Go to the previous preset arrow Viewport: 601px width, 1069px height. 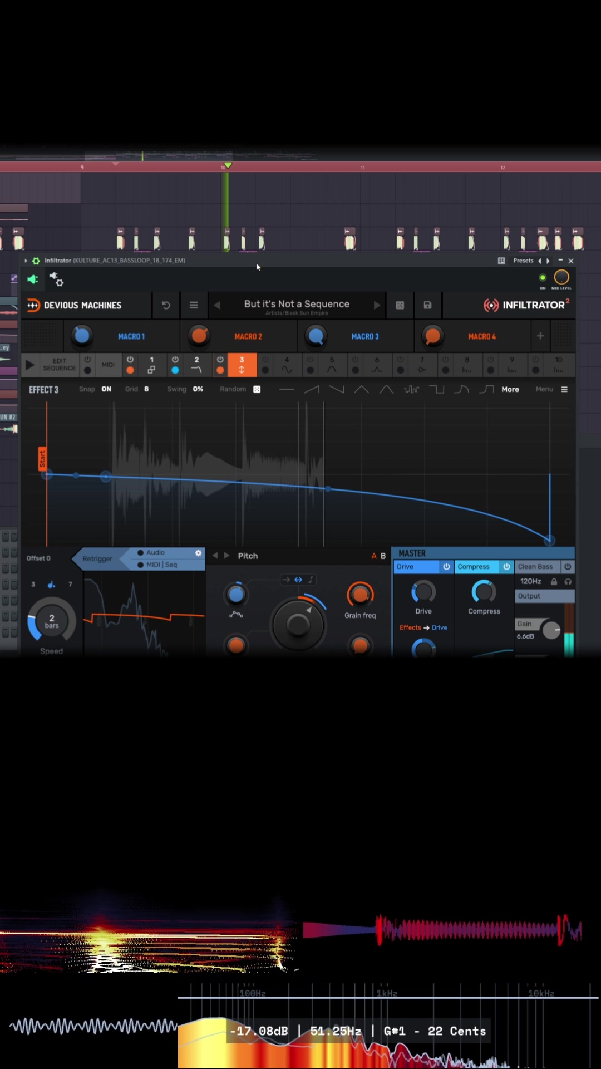217,305
